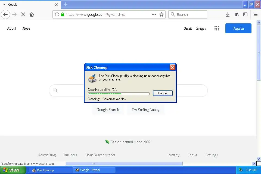Go back to the previous page
Screen dimensions: 261x174
[5, 14]
